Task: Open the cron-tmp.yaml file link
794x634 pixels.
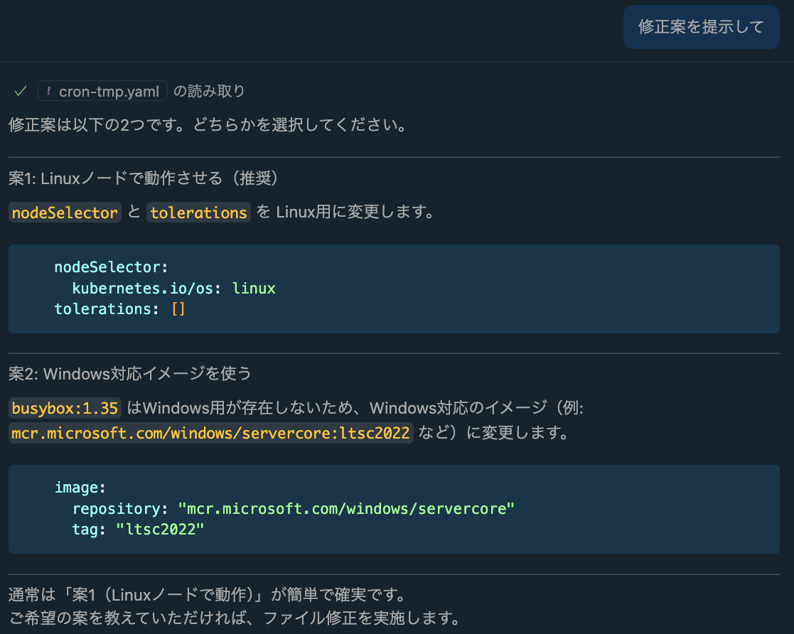Action: (109, 91)
